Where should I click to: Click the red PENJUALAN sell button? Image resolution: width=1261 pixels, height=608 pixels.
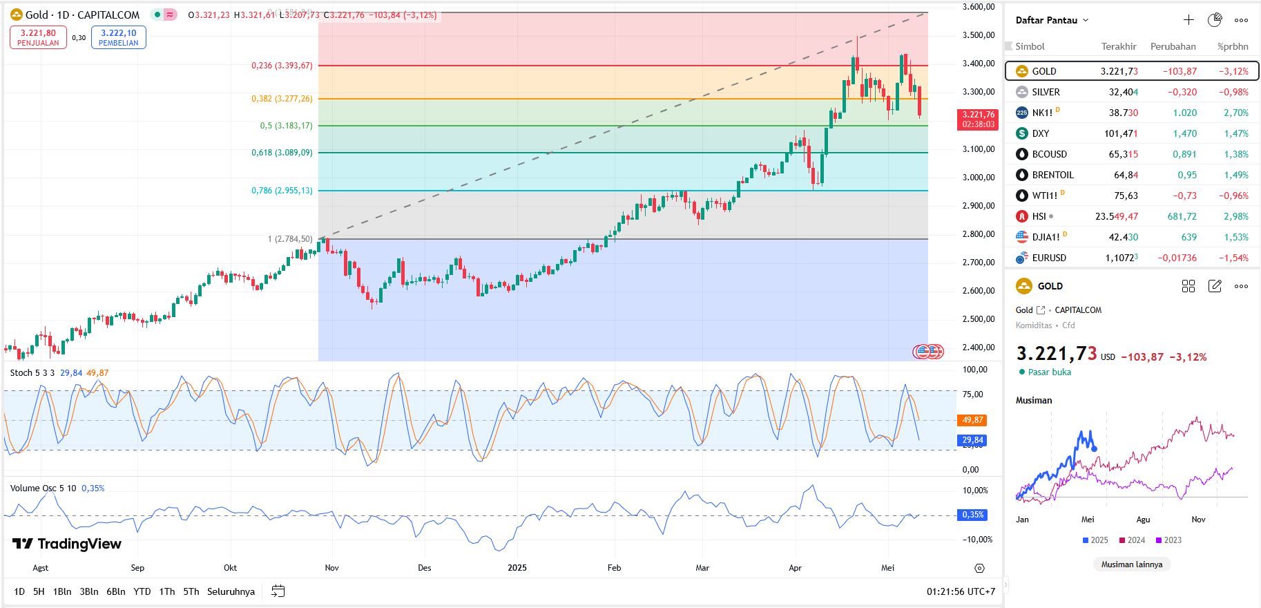(38, 37)
